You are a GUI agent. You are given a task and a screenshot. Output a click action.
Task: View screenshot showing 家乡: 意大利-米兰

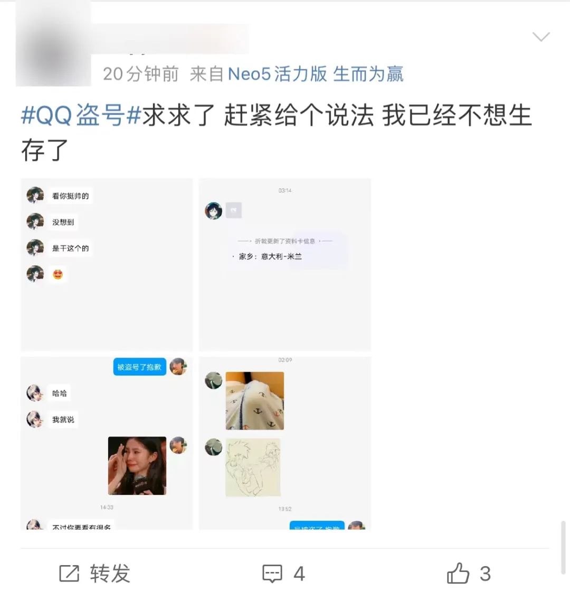[x=285, y=265]
